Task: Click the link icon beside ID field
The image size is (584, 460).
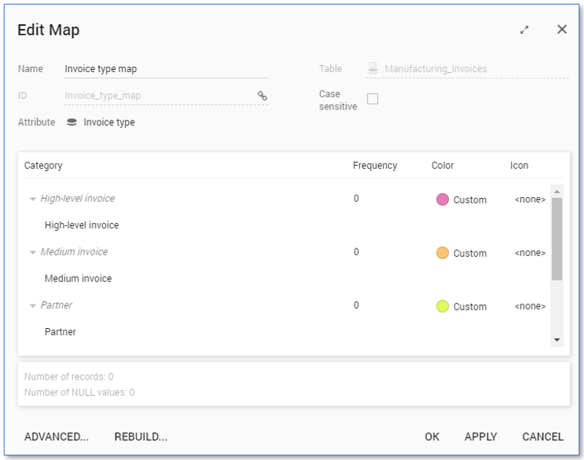Action: (262, 96)
